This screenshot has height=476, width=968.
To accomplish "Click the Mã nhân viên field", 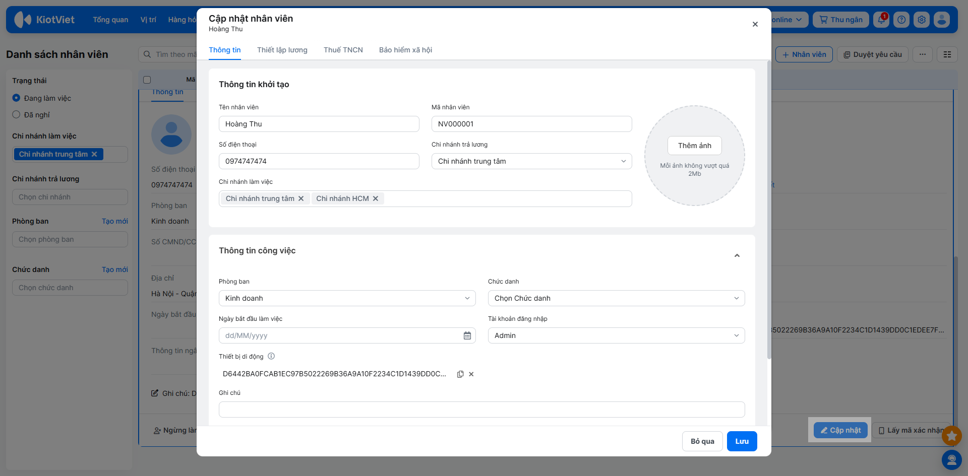I will [x=531, y=124].
